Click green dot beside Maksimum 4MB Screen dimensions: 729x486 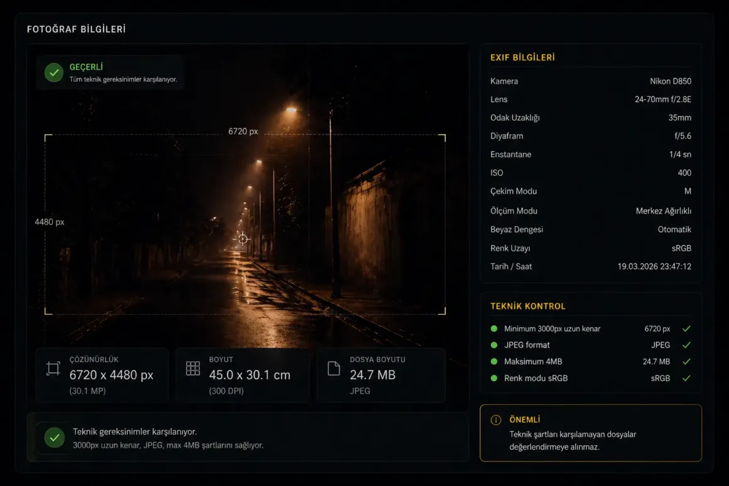click(494, 362)
